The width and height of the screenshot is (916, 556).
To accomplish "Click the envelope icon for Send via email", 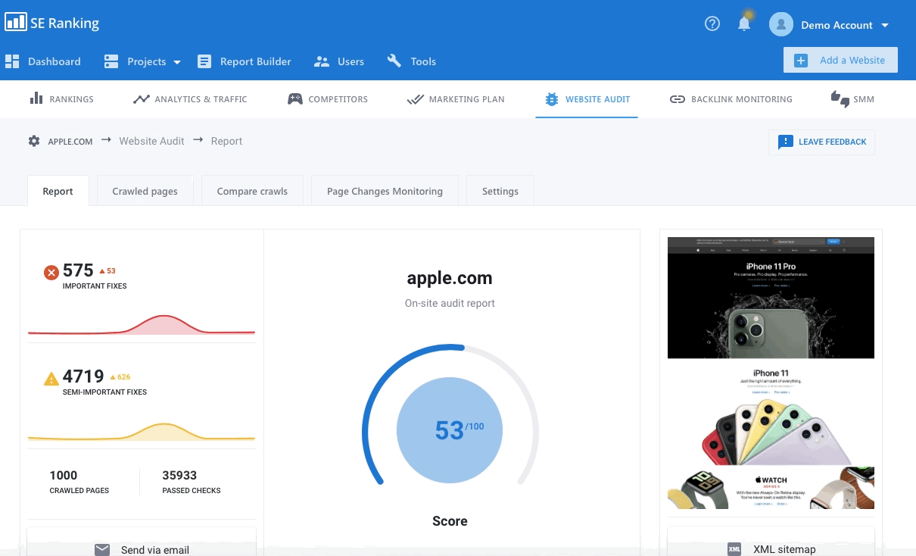I will [102, 550].
